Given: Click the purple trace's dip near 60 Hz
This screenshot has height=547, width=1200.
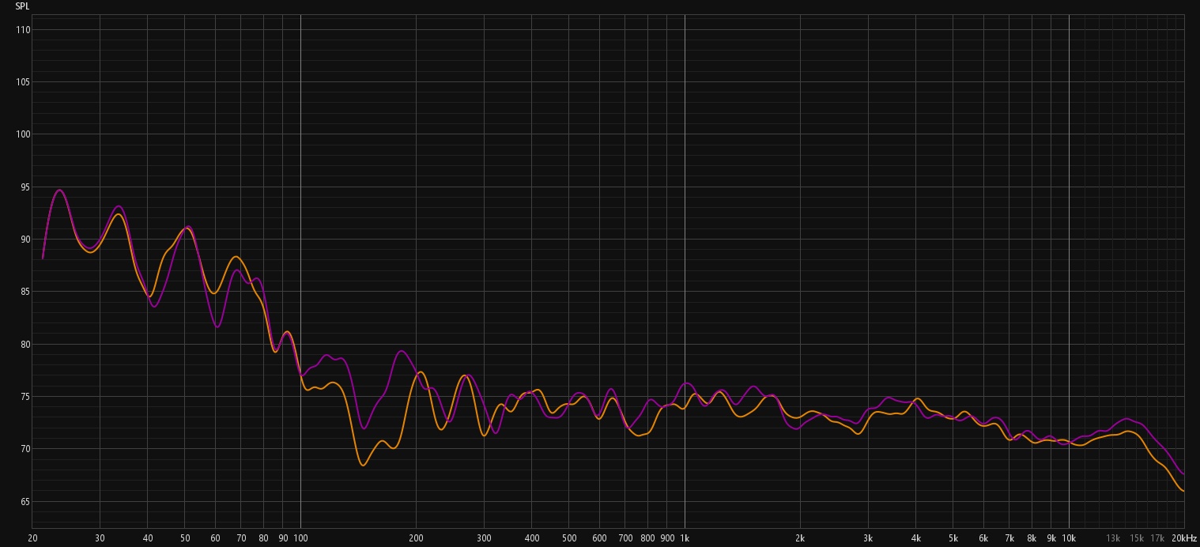Looking at the screenshot, I should (x=217, y=326).
